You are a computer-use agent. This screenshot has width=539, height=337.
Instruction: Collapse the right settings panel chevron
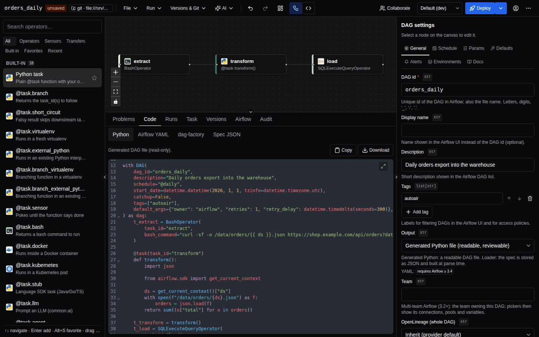pyautogui.click(x=396, y=177)
